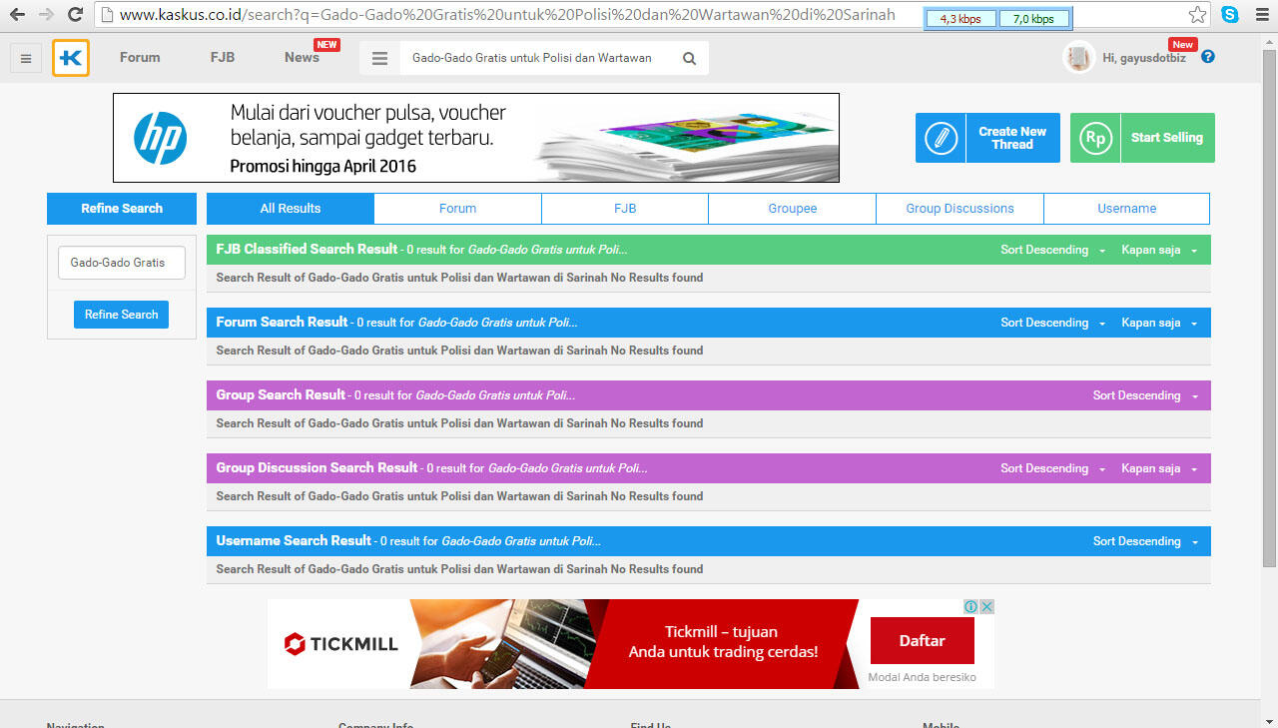Click the FJB Classified Search Result header text

[307, 249]
